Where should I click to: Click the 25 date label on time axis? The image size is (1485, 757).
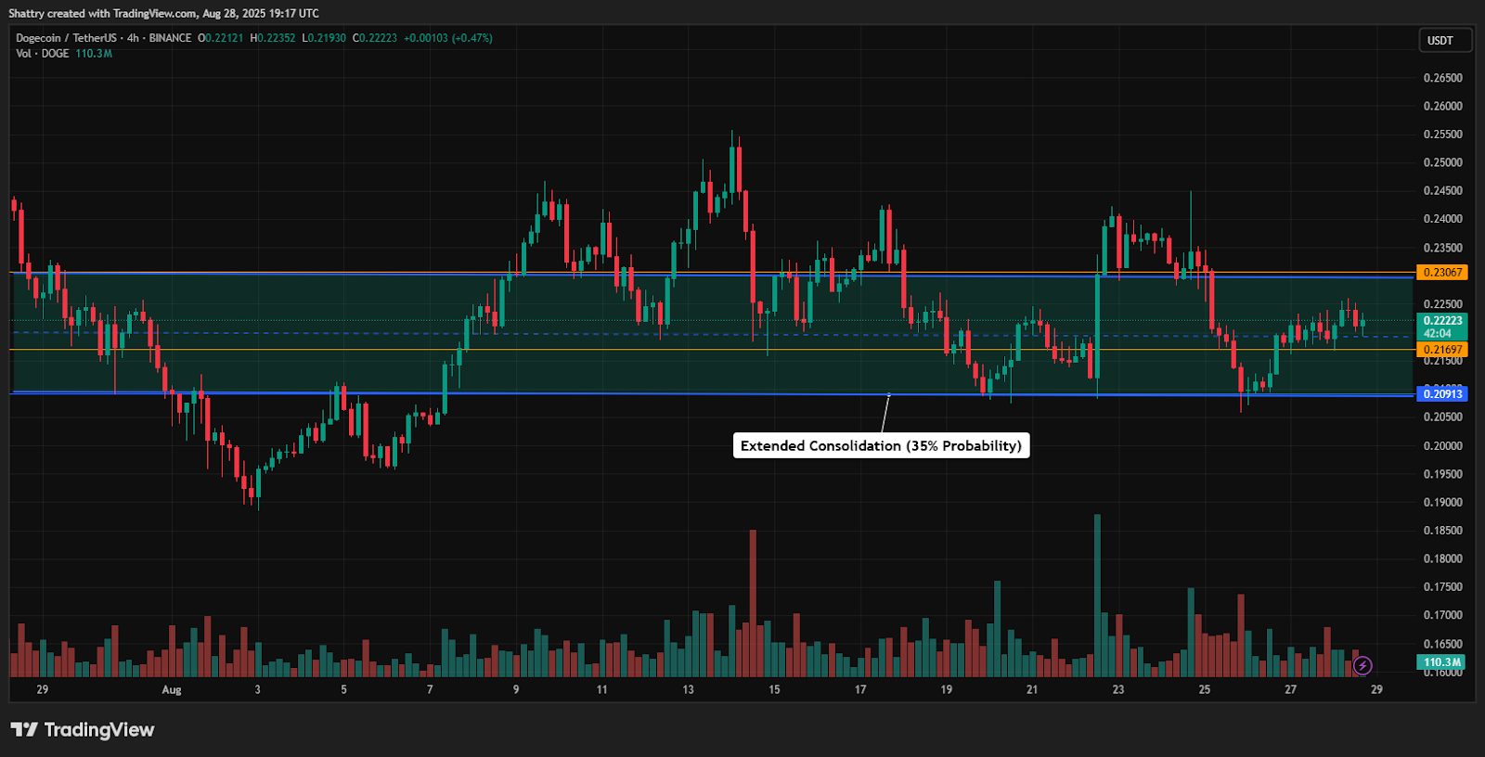point(1205,689)
